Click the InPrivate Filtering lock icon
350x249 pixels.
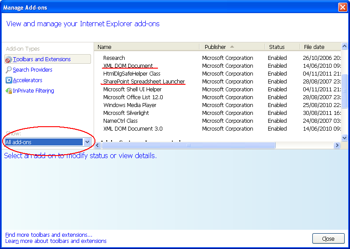(8, 91)
